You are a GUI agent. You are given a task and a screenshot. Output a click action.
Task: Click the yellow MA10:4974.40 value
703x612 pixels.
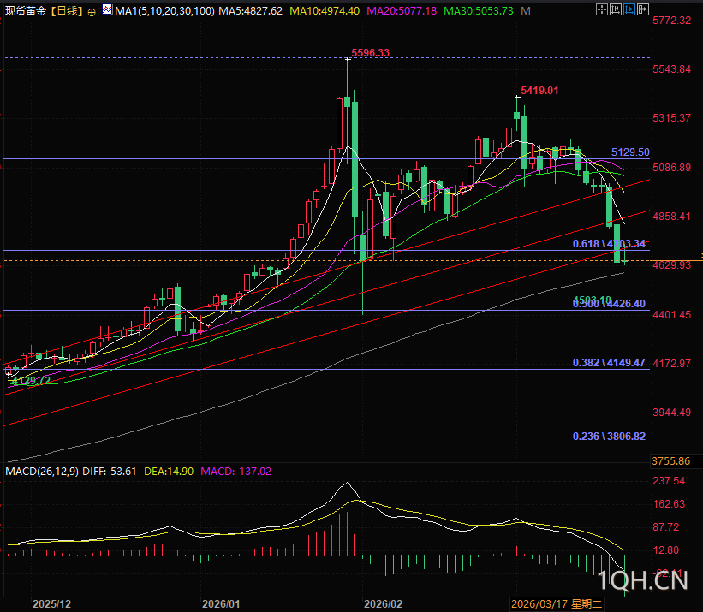click(x=325, y=11)
